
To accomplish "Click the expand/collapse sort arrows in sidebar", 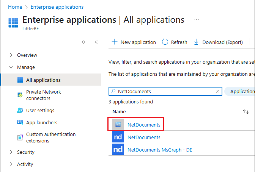I will tap(83, 42).
